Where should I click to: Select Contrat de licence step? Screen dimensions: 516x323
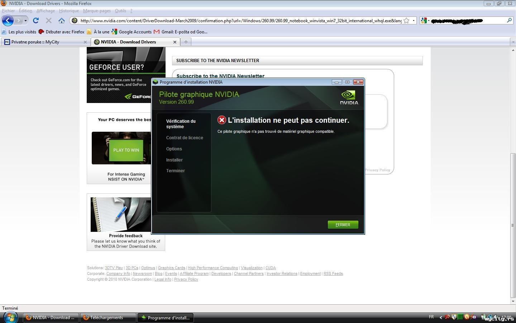coord(185,138)
